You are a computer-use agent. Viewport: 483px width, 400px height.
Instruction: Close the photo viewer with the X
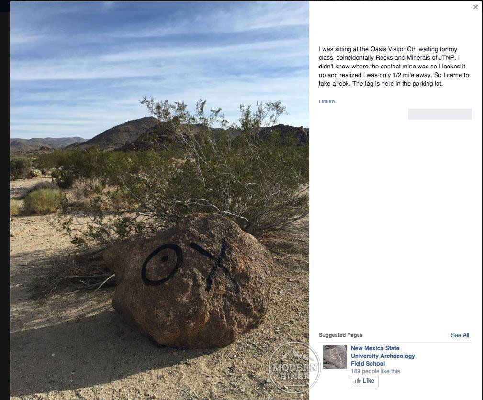pyautogui.click(x=475, y=7)
